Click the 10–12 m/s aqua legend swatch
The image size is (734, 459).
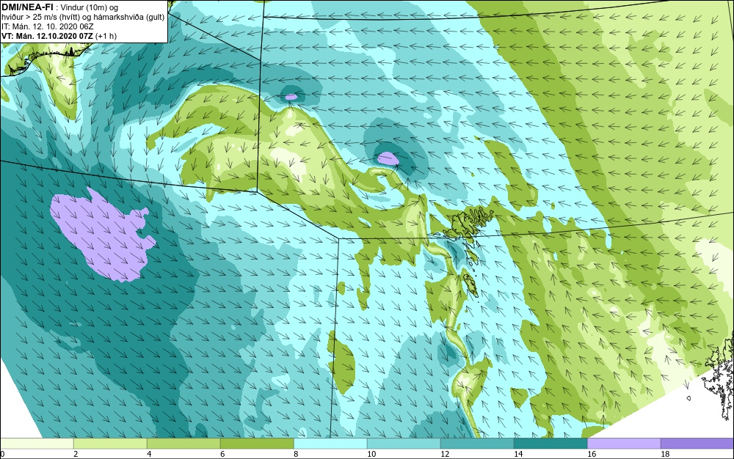tap(404, 444)
